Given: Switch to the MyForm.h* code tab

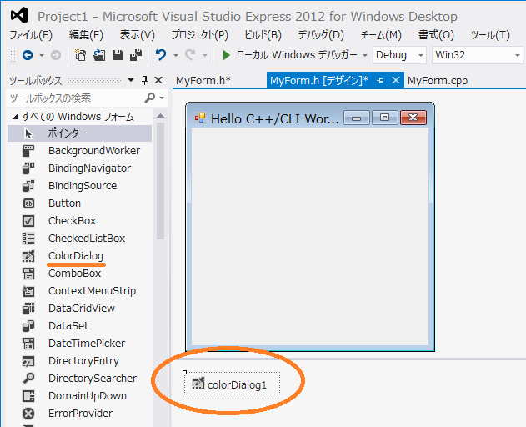Looking at the screenshot, I should (x=203, y=81).
